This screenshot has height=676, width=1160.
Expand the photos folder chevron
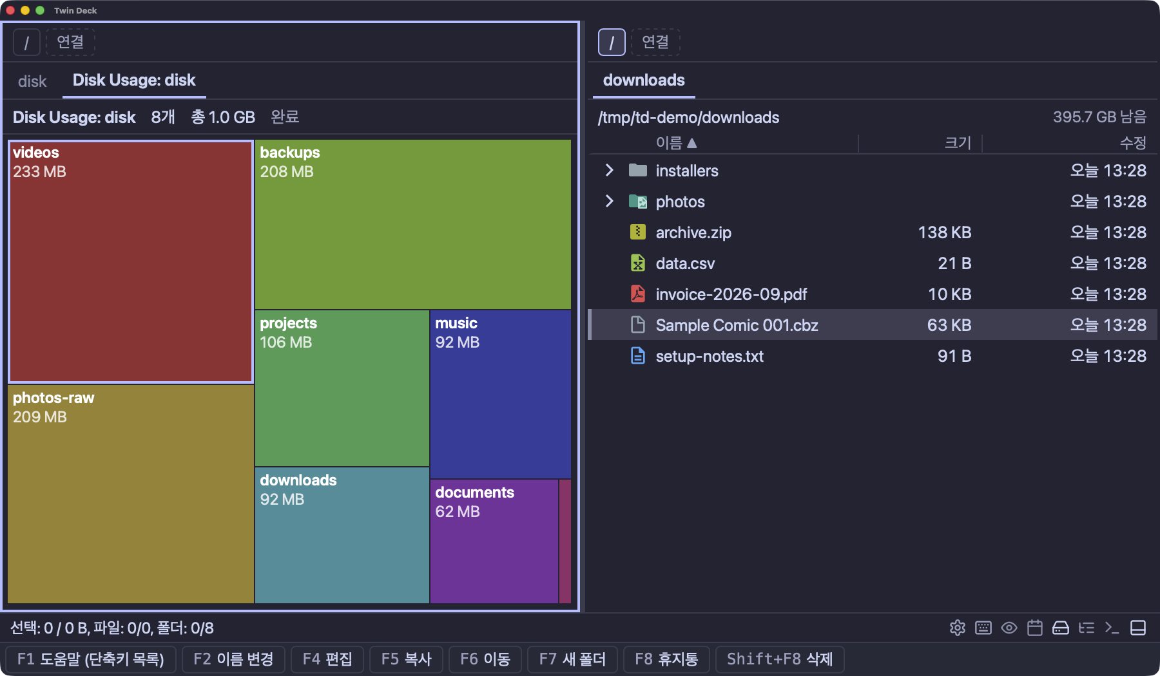609,201
